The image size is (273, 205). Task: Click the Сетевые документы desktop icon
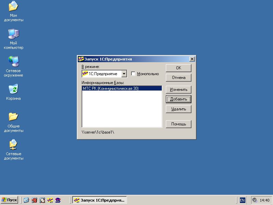(14, 145)
